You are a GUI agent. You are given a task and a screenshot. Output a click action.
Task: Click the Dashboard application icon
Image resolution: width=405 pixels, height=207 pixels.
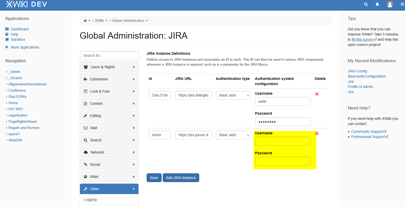tap(7, 29)
